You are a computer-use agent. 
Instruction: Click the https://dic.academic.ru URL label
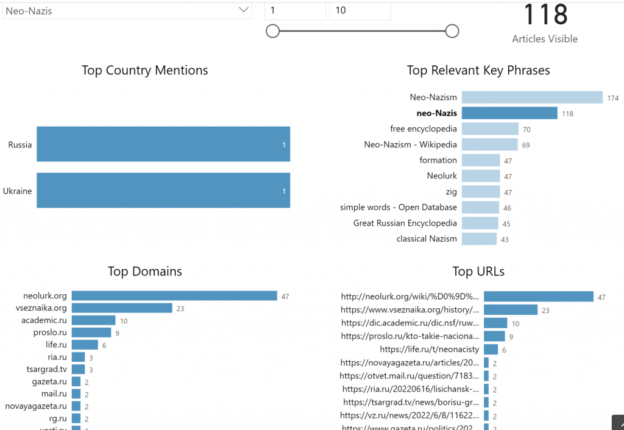coord(410,323)
